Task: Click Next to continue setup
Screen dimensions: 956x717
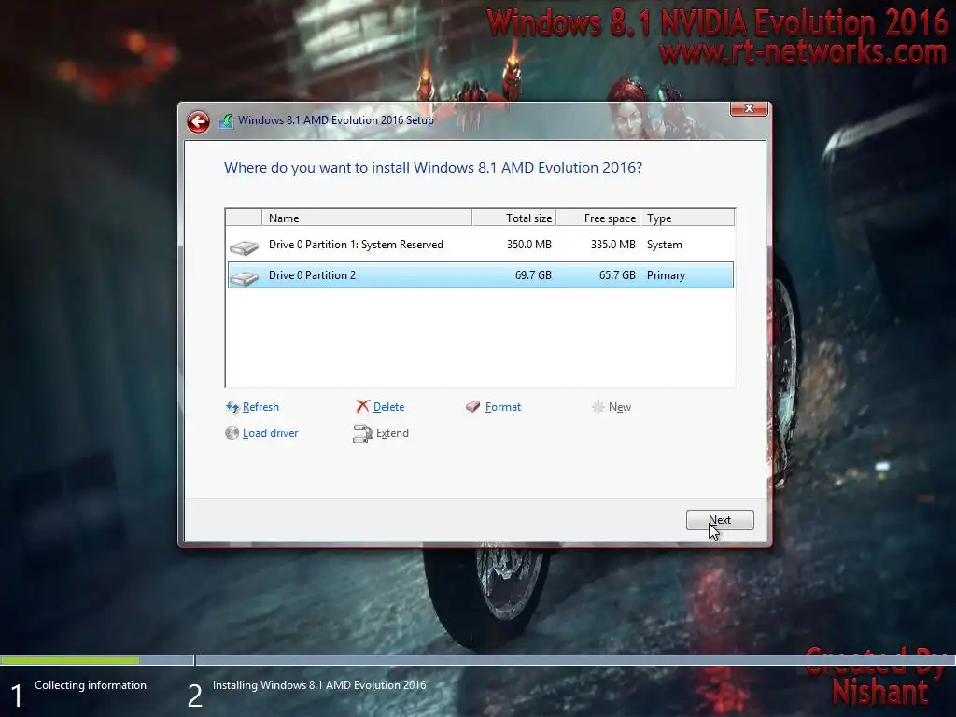Action: pos(720,520)
